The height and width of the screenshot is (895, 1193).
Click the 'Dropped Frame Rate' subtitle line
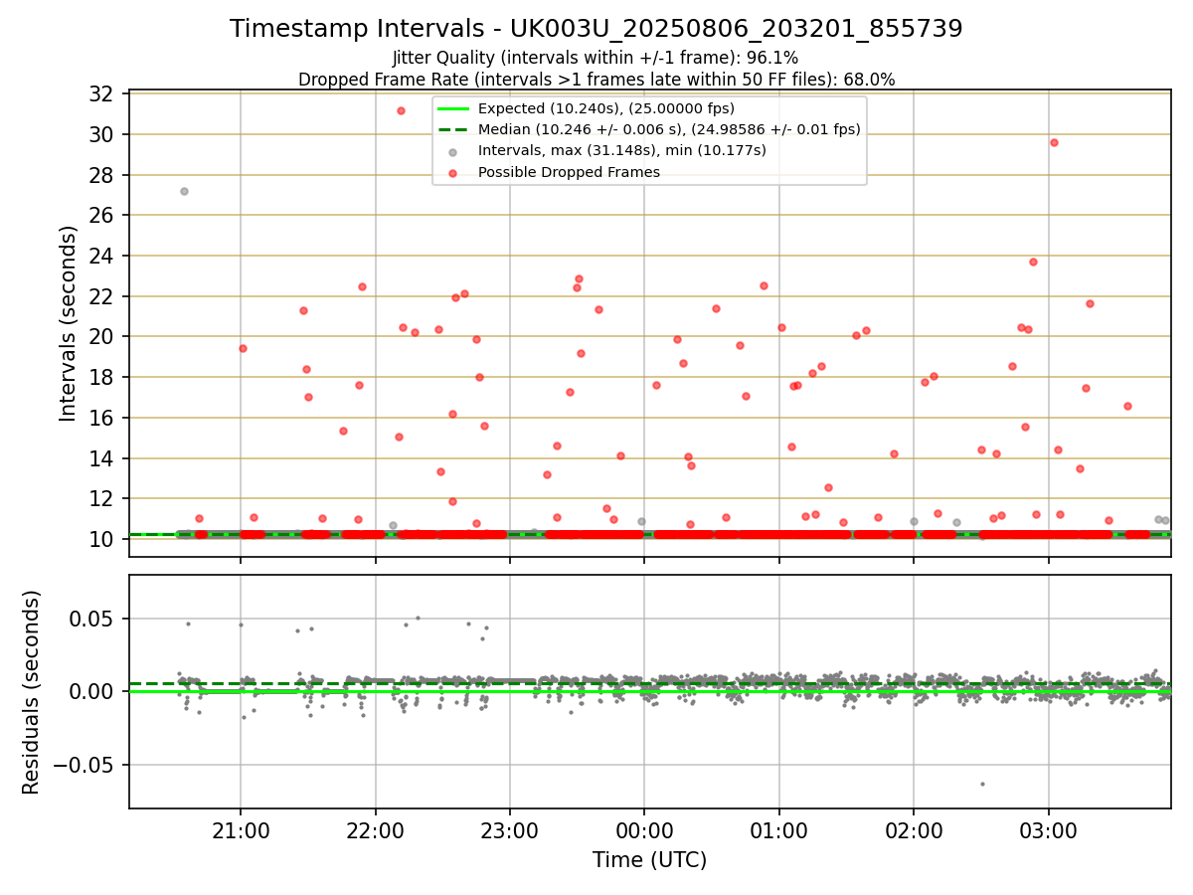596,80
